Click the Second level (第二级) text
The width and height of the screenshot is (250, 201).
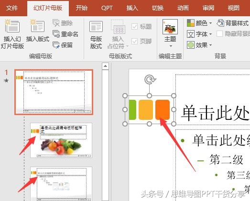point(227,160)
